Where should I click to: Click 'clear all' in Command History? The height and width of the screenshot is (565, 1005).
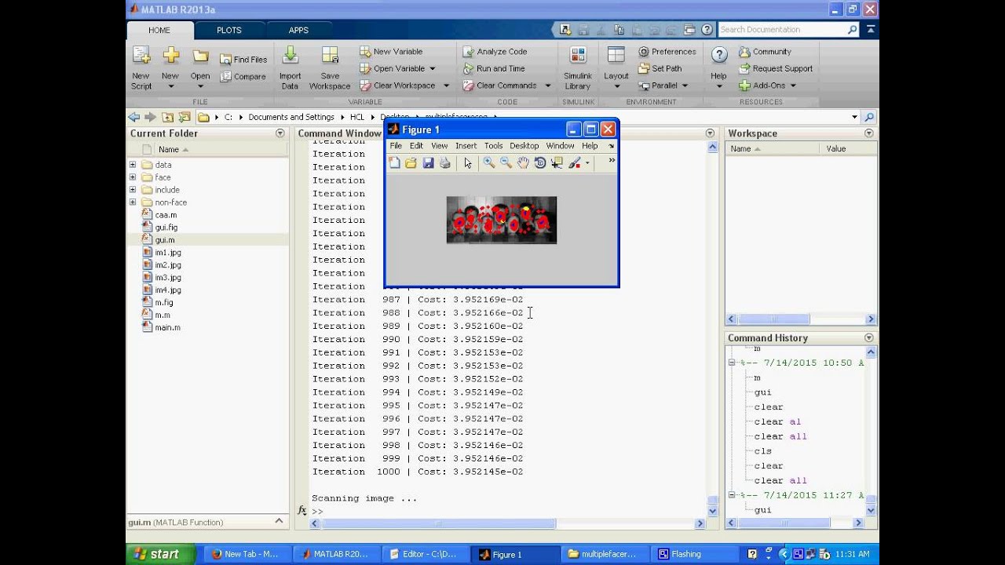[x=780, y=480]
